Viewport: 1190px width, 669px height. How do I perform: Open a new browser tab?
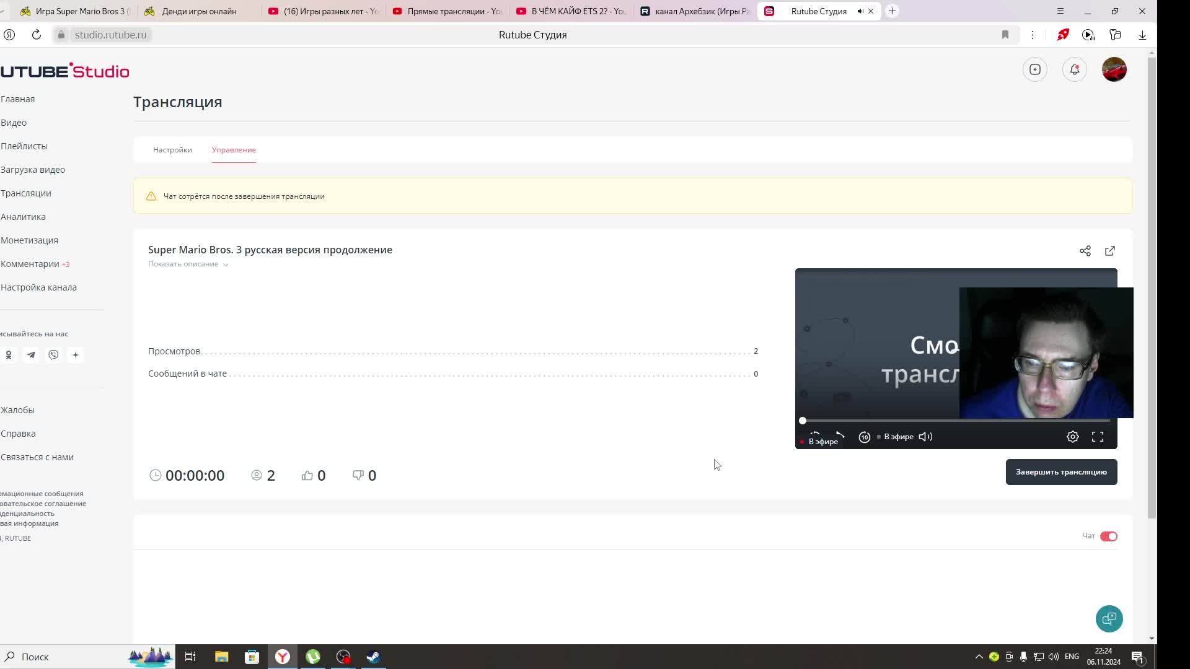(892, 11)
